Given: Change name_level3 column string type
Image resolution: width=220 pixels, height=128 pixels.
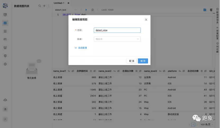Looking at the screenshot, I should (x=160, y=71).
